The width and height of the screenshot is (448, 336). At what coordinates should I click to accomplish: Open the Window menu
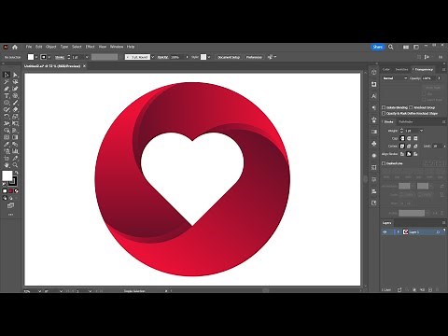click(117, 47)
